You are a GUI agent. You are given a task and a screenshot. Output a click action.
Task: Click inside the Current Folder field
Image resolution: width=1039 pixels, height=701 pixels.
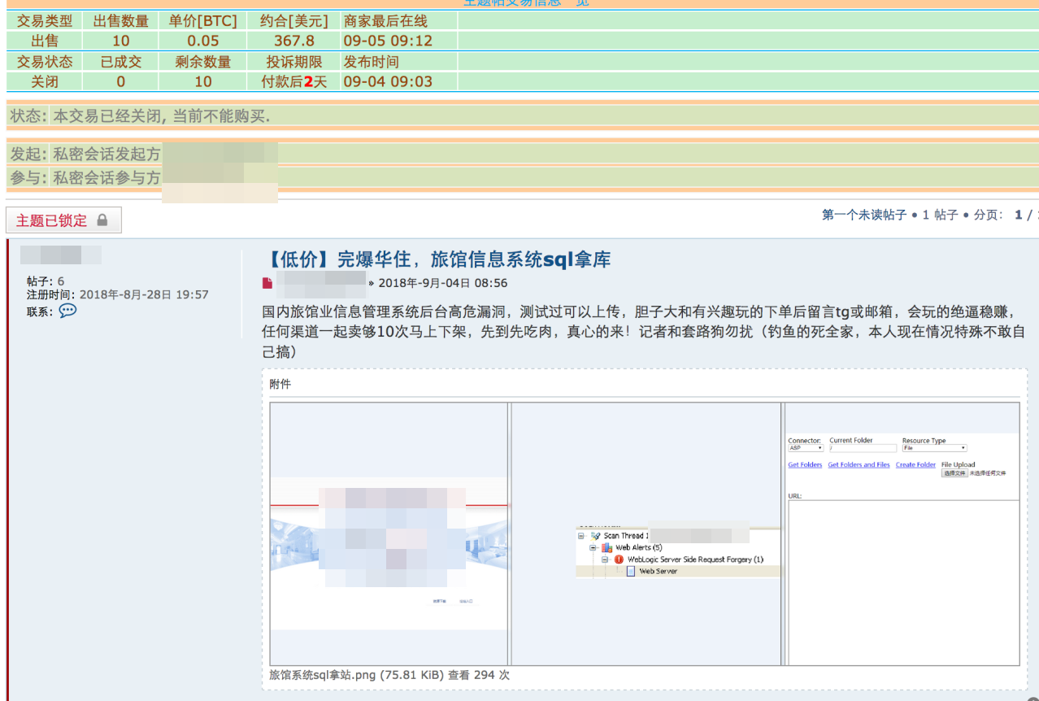863,448
